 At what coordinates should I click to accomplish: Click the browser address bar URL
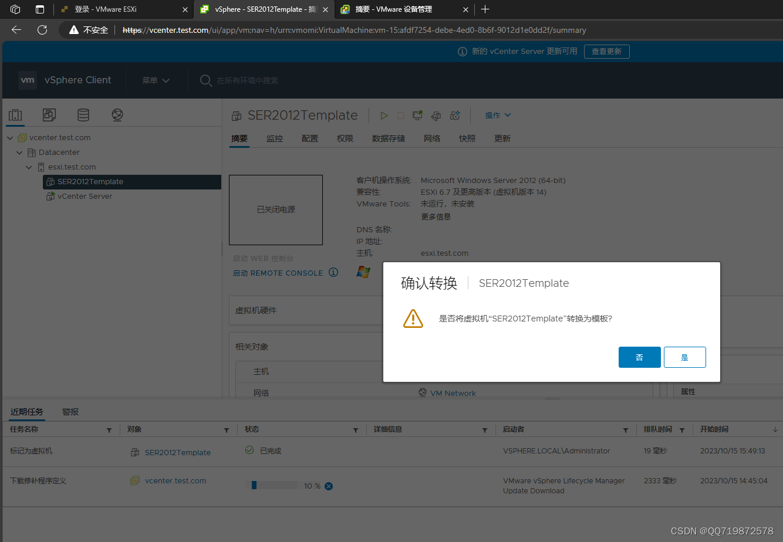tap(355, 30)
